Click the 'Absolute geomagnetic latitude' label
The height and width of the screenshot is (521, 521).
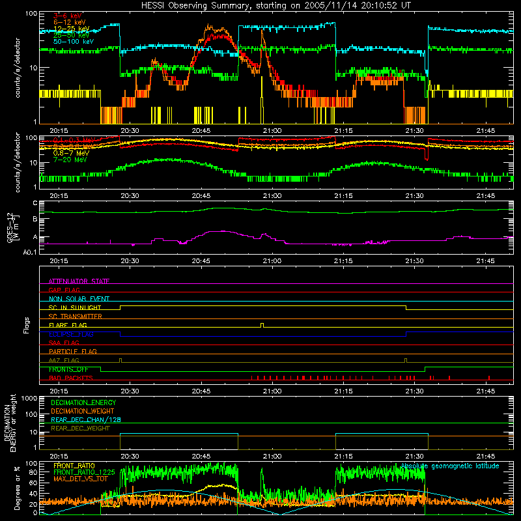coord(450,466)
